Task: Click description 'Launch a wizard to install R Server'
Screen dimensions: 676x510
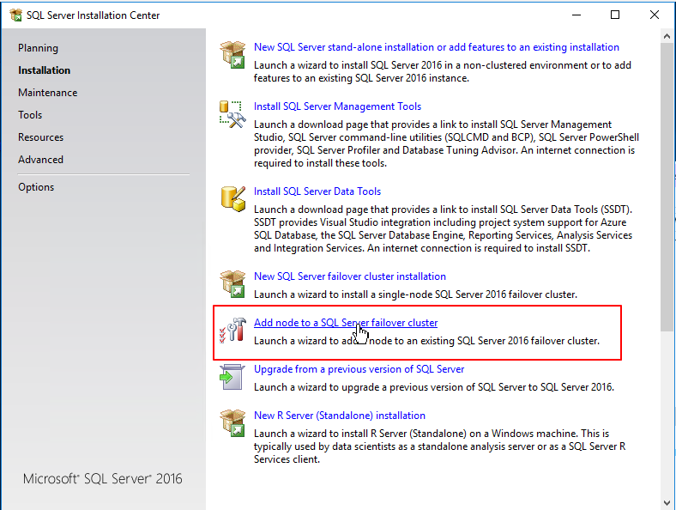Action: pyautogui.click(x=440, y=446)
